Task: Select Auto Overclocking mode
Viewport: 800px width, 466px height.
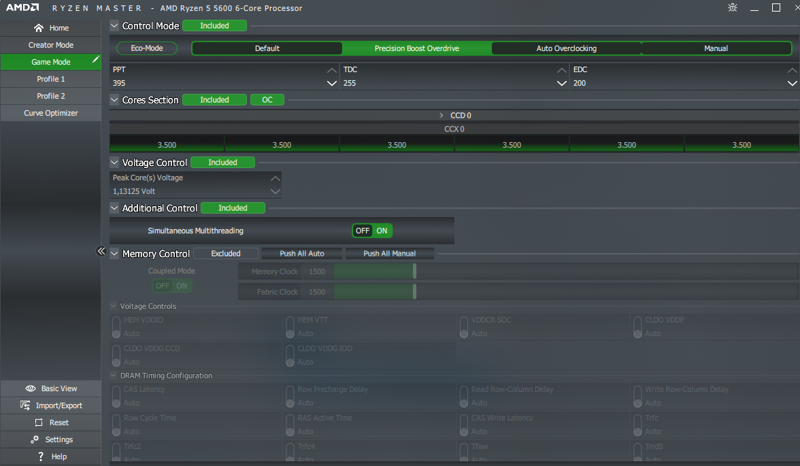Action: pyautogui.click(x=566, y=48)
